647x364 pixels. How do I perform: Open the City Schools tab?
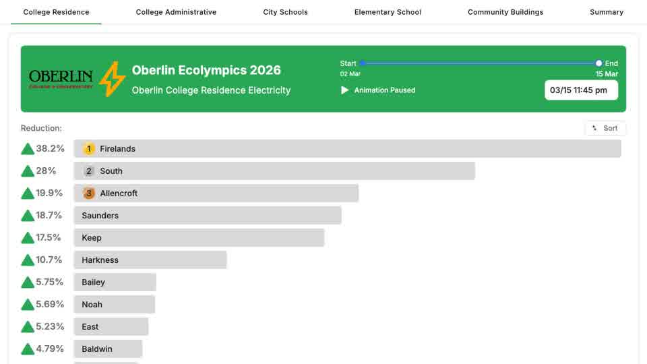pyautogui.click(x=285, y=12)
